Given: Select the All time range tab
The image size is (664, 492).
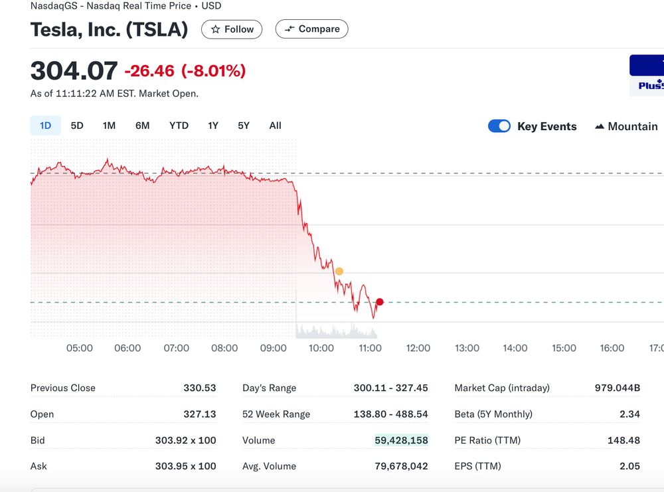Looking at the screenshot, I should (276, 125).
